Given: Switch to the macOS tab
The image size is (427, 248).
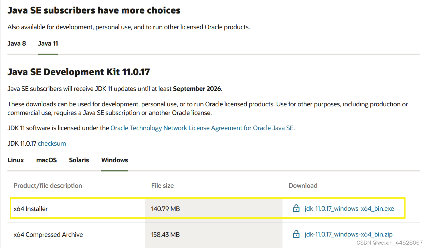Looking at the screenshot, I should pyautogui.click(x=46, y=160).
